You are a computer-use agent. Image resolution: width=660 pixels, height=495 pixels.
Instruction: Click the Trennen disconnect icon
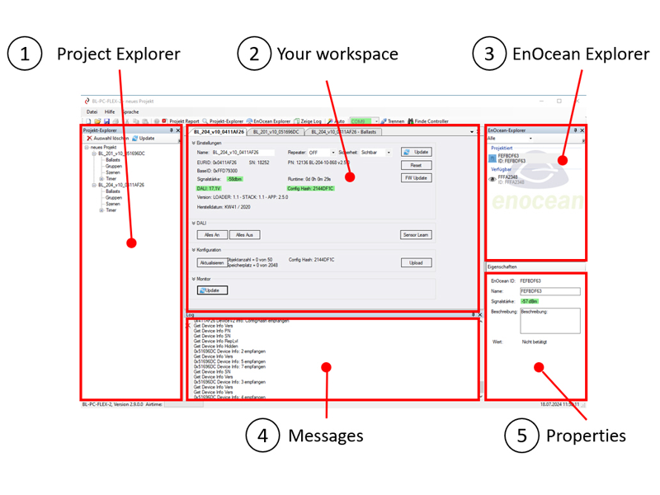(384, 121)
